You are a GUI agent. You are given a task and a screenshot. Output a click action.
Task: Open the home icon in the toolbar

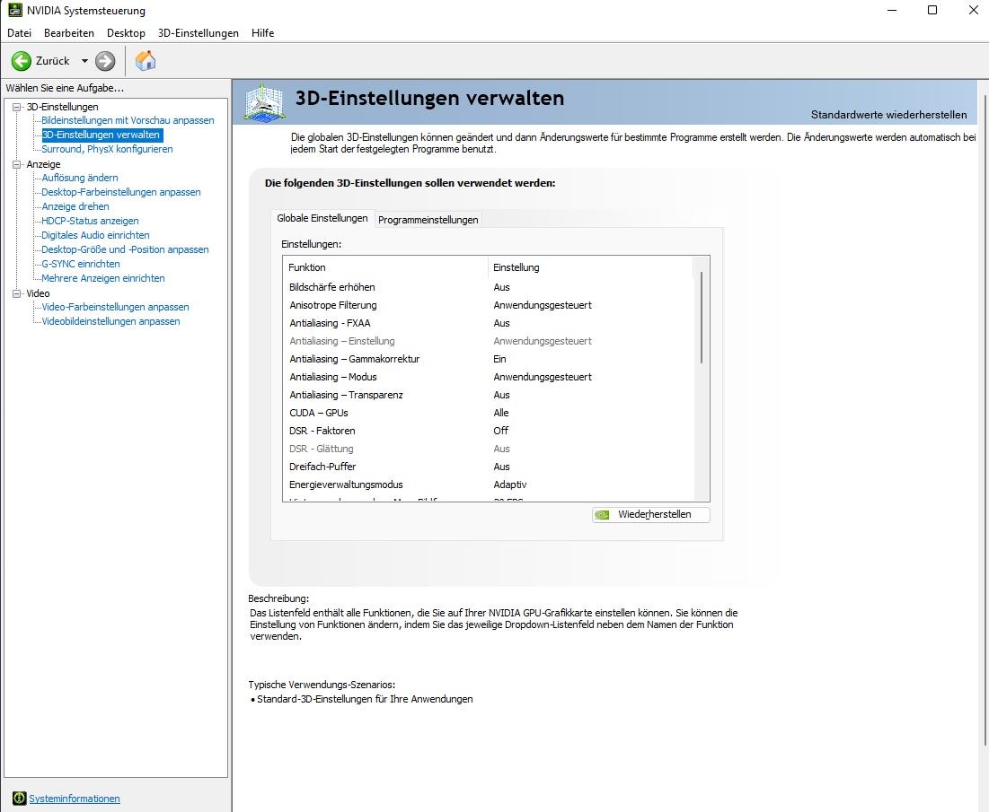(x=145, y=61)
